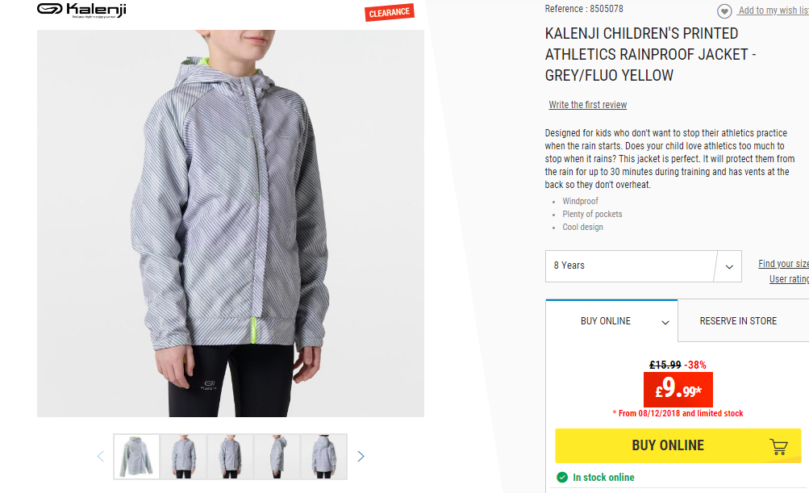The height and width of the screenshot is (493, 809).
Task: Click the Kalenji brand logo
Action: 81,10
